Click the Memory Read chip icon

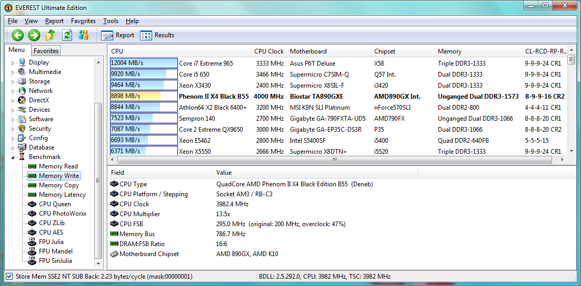pos(32,166)
